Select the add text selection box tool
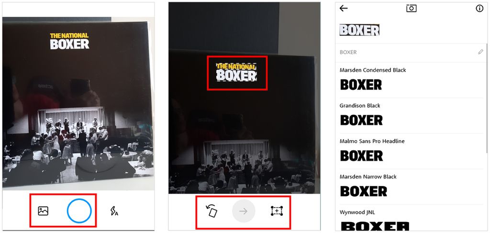Image resolution: width=490 pixels, height=233 pixels. point(277,211)
